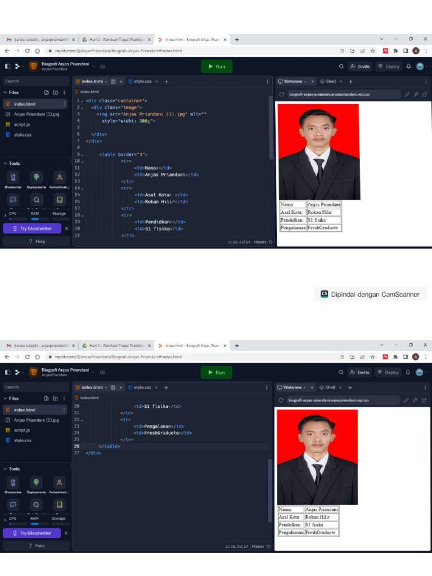This screenshot has width=432, height=576.
Task: Click the new file icon in lower Files panel
Action: (x=46, y=398)
